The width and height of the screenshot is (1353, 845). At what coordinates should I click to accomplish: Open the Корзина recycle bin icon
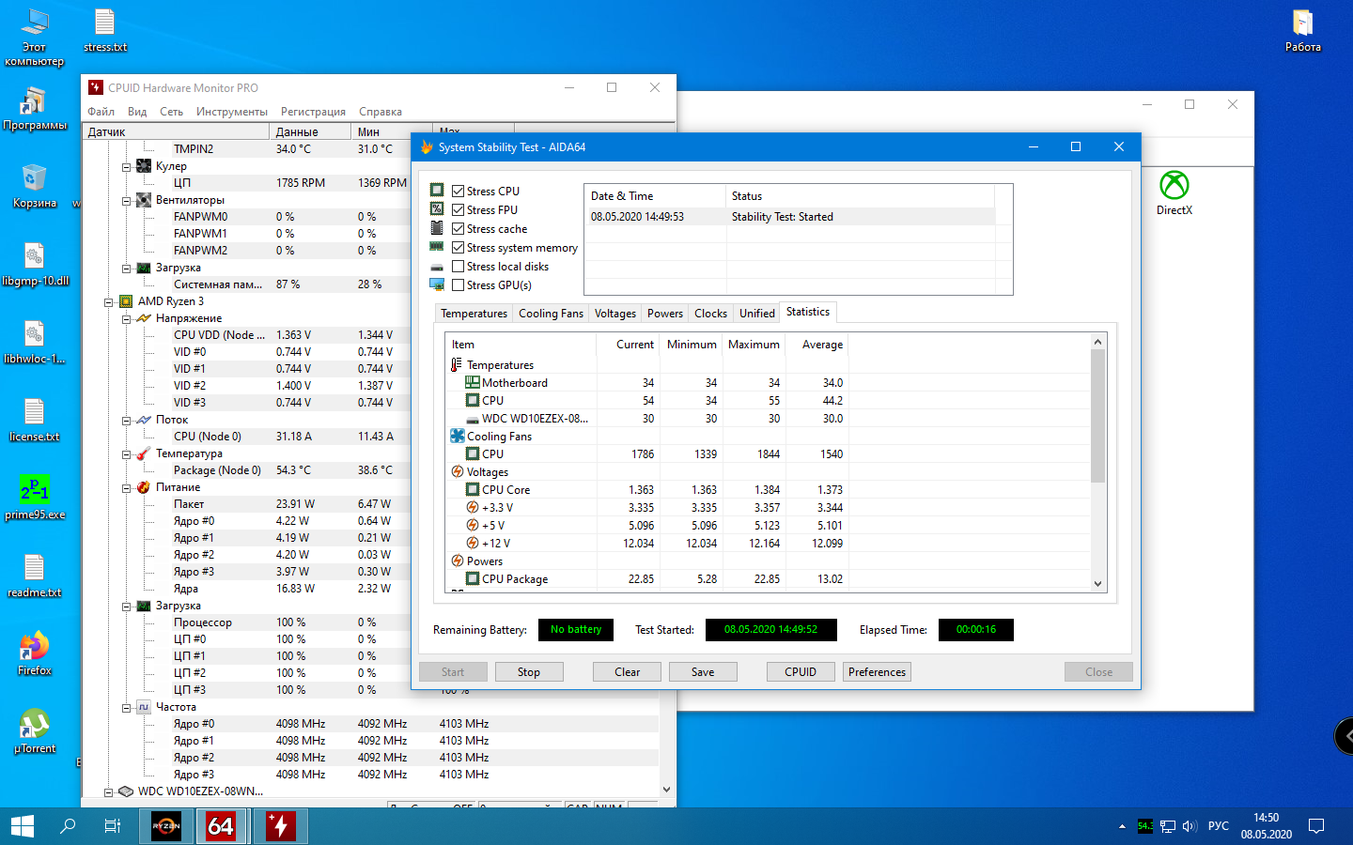[34, 186]
